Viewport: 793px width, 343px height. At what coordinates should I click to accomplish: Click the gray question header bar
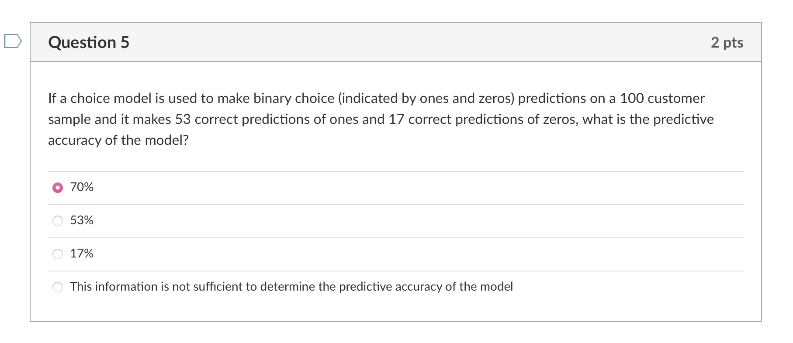[393, 42]
